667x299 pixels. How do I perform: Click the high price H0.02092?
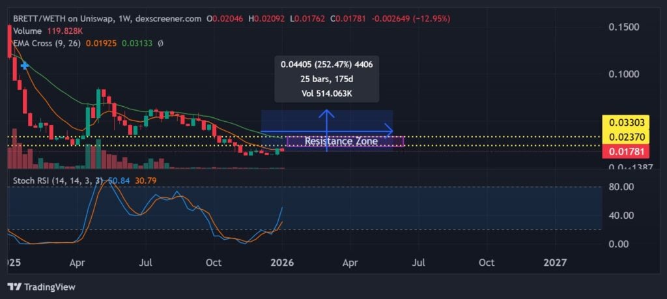(x=267, y=19)
